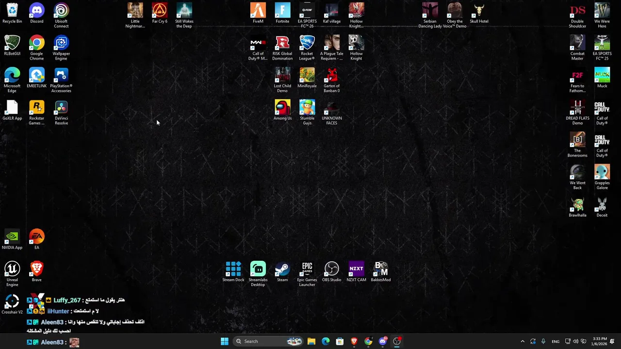Click the taskbar Search box
The width and height of the screenshot is (621, 349).
(x=269, y=341)
